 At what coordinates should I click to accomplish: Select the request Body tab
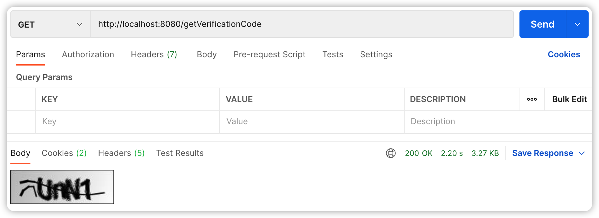tap(207, 54)
